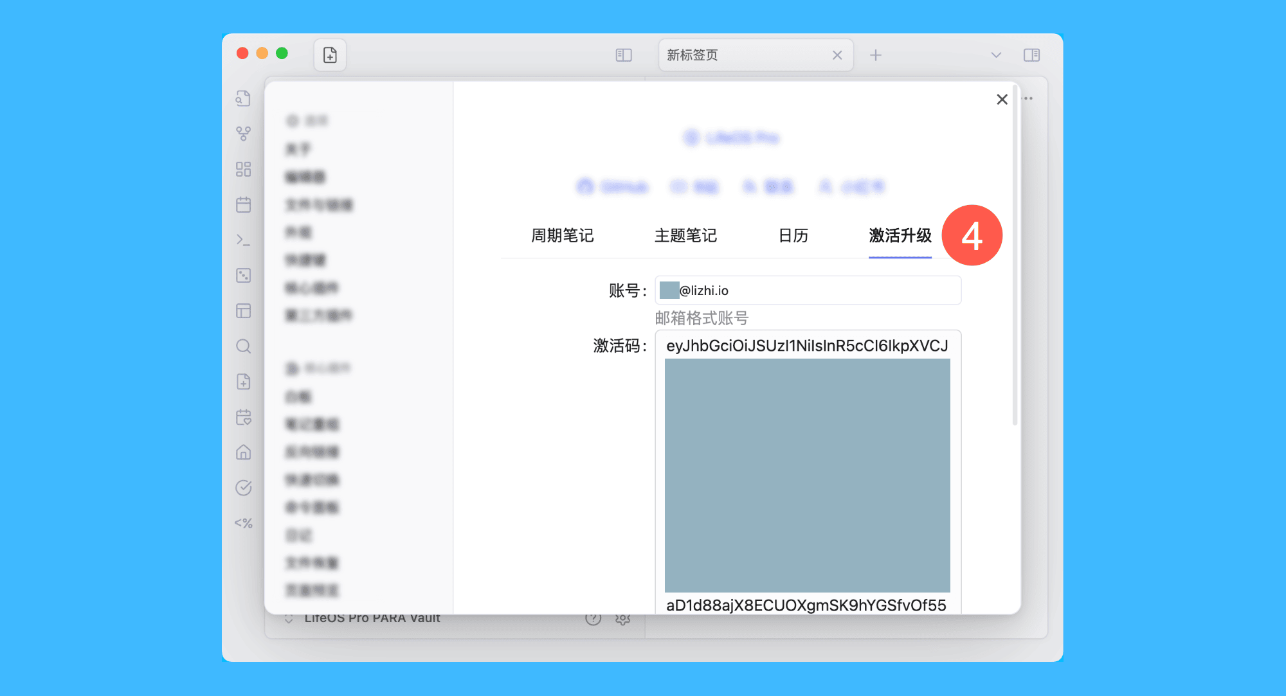The height and width of the screenshot is (696, 1286).
Task: Click the dice random note icon
Action: pyautogui.click(x=243, y=275)
